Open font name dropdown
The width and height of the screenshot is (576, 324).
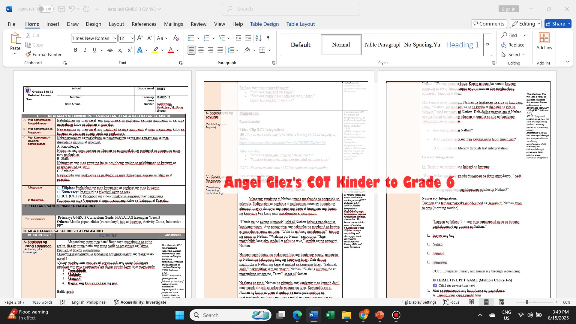tap(115, 38)
